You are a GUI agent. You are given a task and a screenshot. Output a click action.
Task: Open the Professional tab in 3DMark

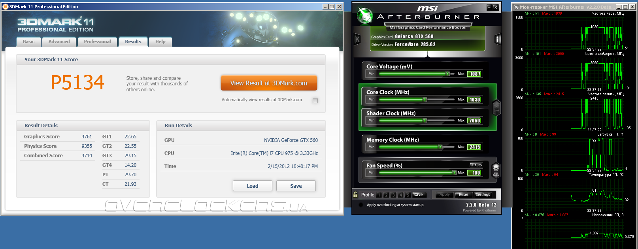click(x=97, y=41)
